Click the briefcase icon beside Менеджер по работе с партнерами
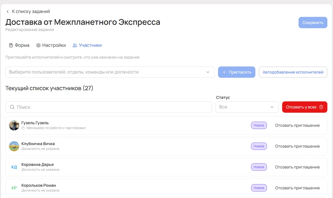Screen dimensions: 333x198 coord(23,128)
